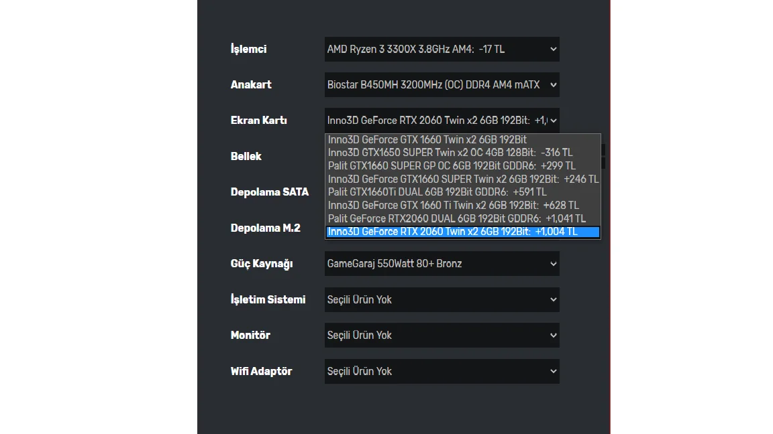Select Inno3D GeForce GTX 1660 Twin x2 option
The height and width of the screenshot is (434, 773).
click(463, 140)
